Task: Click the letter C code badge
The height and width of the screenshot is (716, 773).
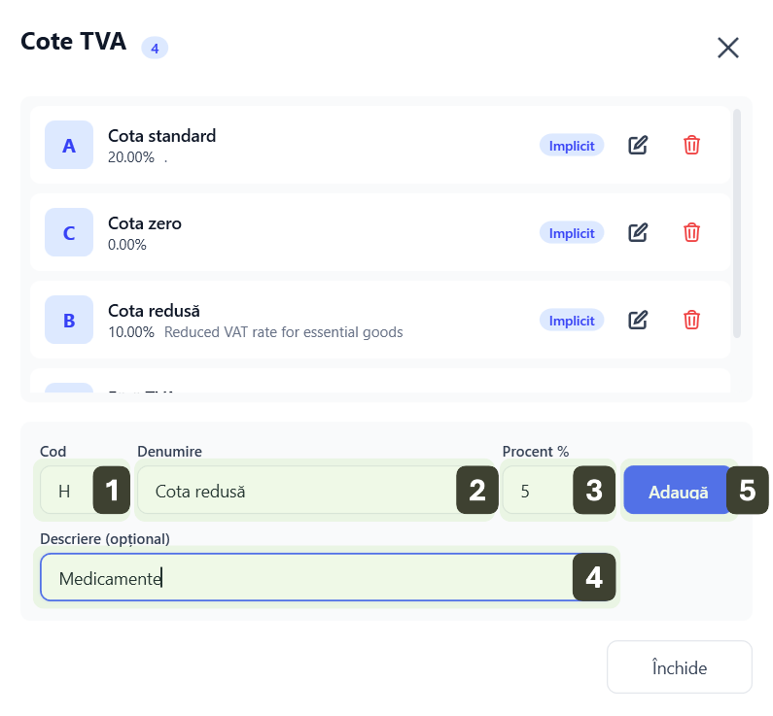Action: (x=69, y=232)
